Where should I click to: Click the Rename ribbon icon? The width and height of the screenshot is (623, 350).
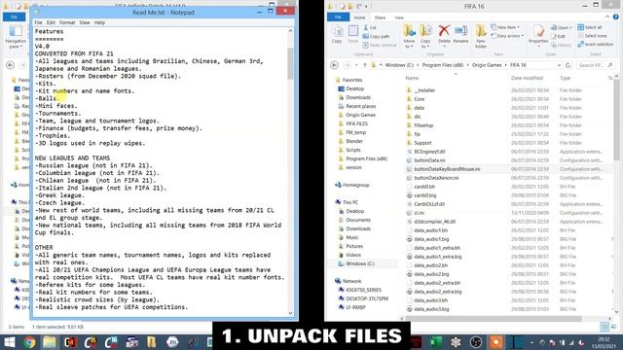point(460,34)
